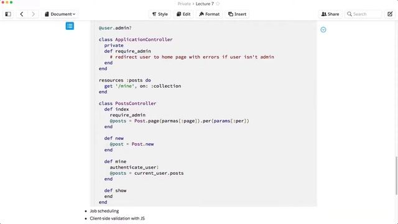Open the Format menu

click(210, 14)
